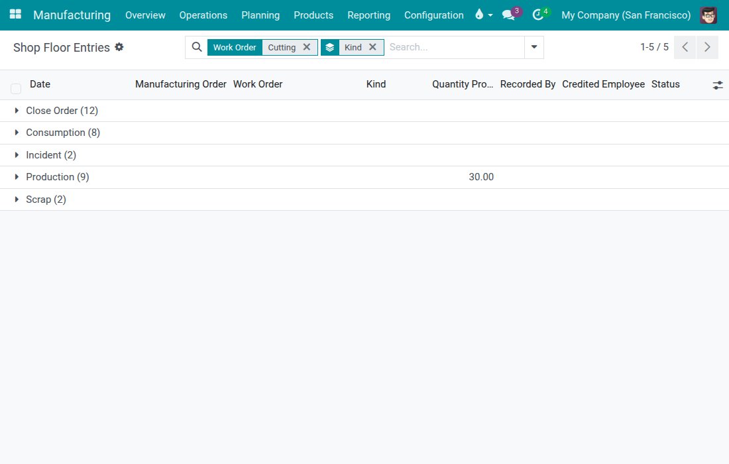Screen dimensions: 729x464
Task: Toggle the select-all checkbox in header
Action: pyautogui.click(x=16, y=88)
